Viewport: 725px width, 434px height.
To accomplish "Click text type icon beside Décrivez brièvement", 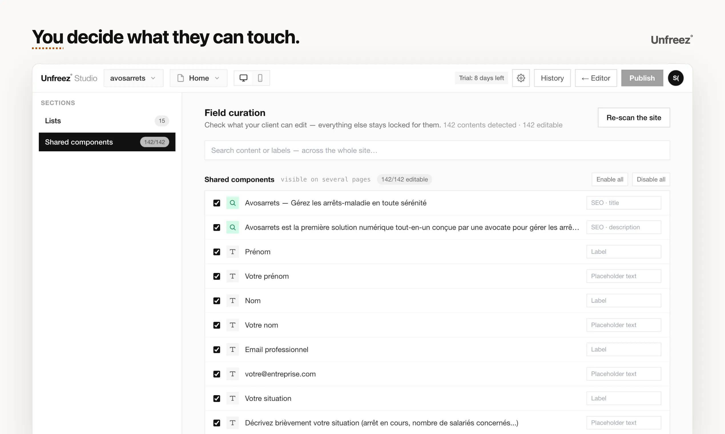I will pos(232,423).
